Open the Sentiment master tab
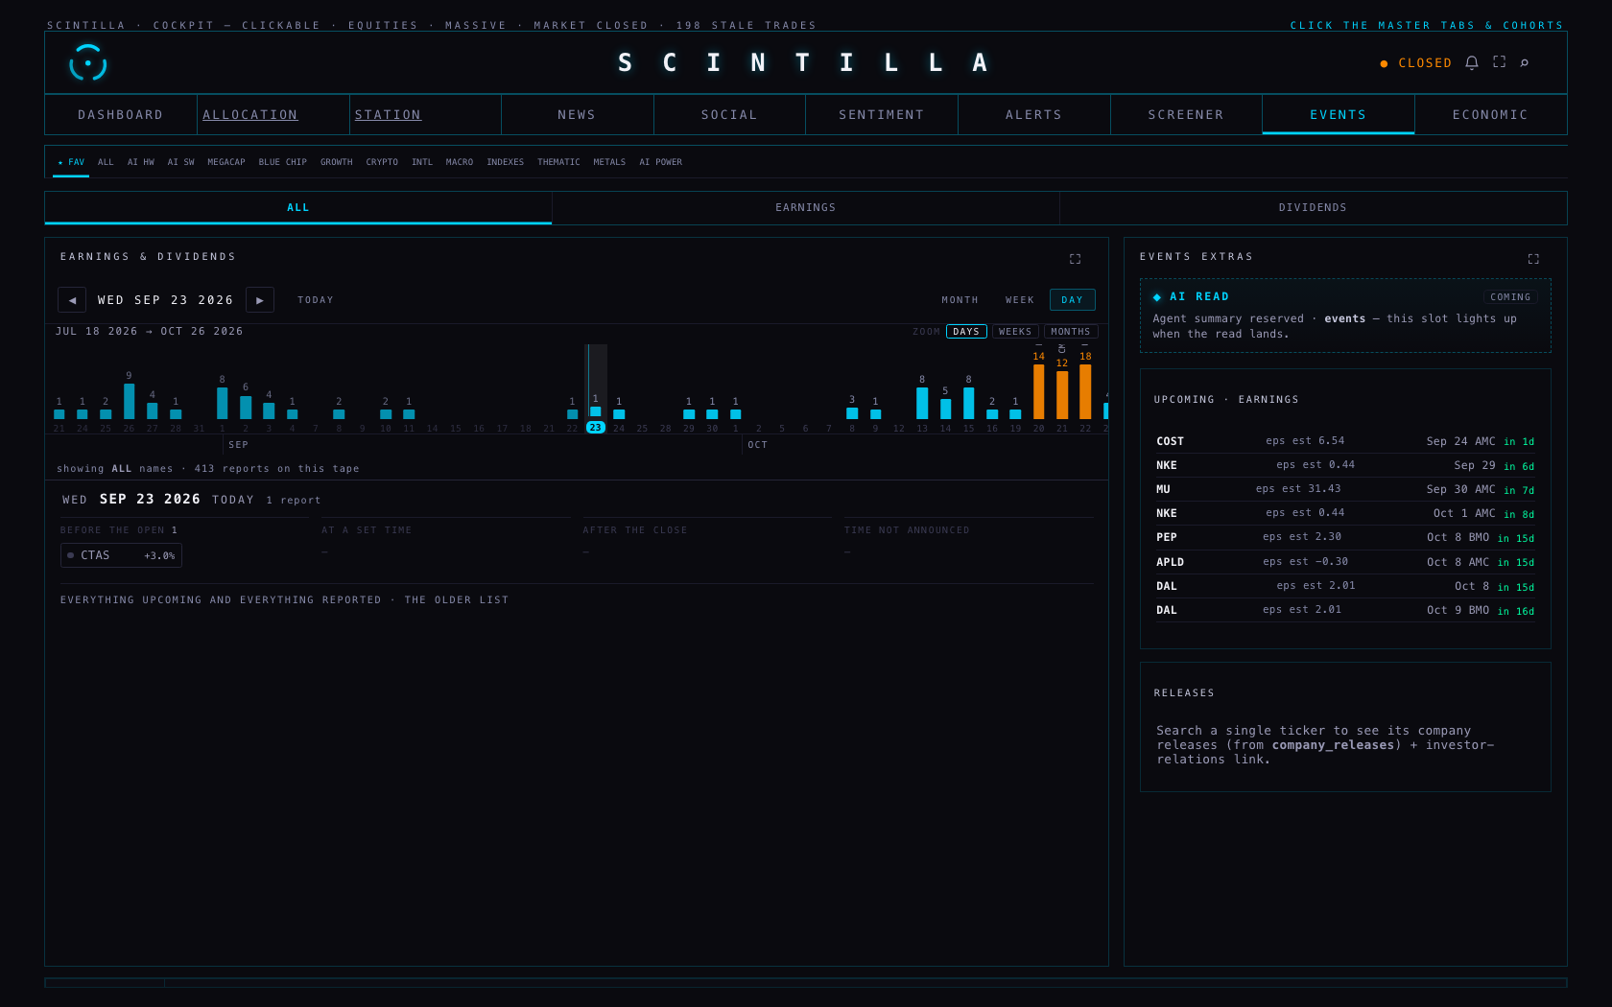The height and width of the screenshot is (1007, 1612). (x=882, y=115)
